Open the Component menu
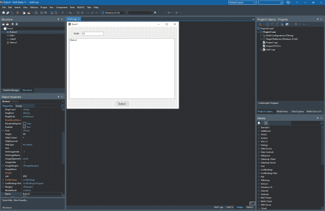325x211 pixels. pyautogui.click(x=61, y=7)
